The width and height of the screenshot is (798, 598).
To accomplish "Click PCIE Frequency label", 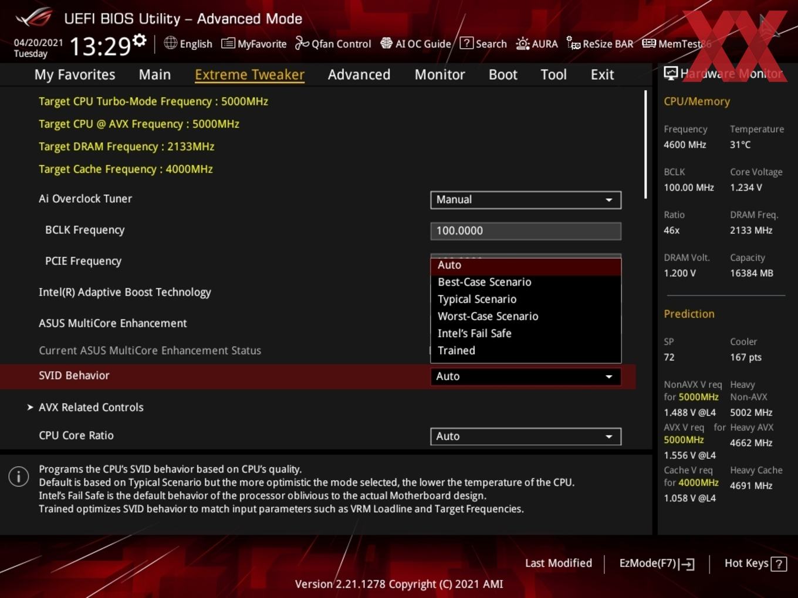I will pos(83,261).
